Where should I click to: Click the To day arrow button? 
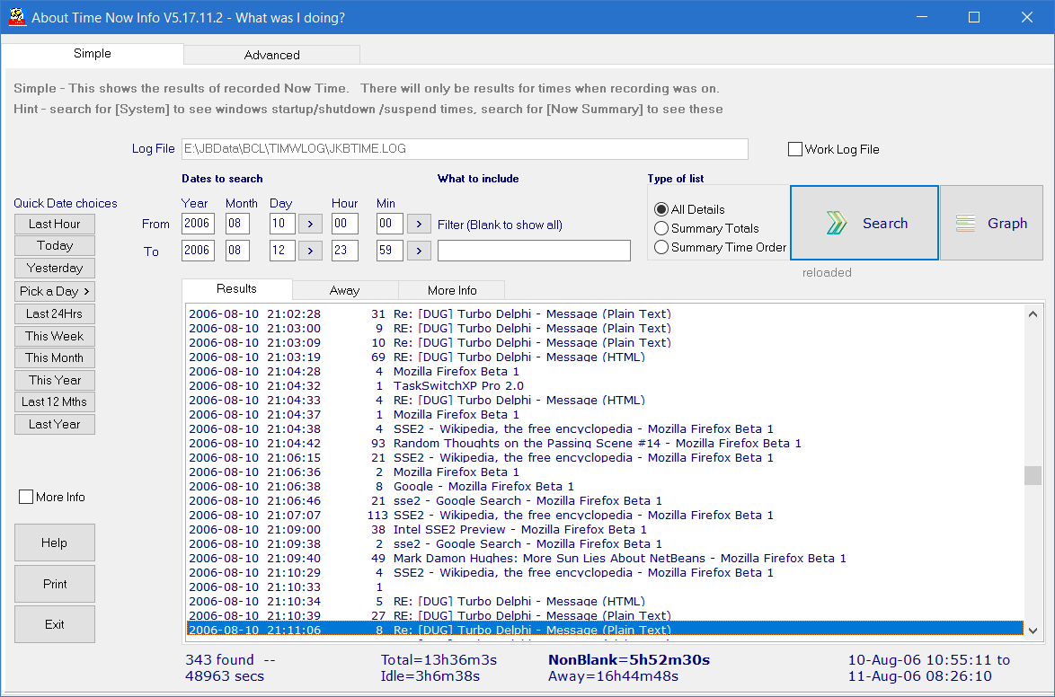click(x=309, y=251)
